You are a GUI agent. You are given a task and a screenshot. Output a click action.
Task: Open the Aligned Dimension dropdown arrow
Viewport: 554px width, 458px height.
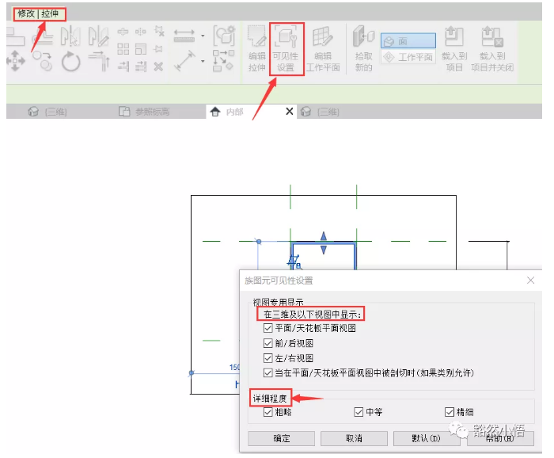pos(203,61)
